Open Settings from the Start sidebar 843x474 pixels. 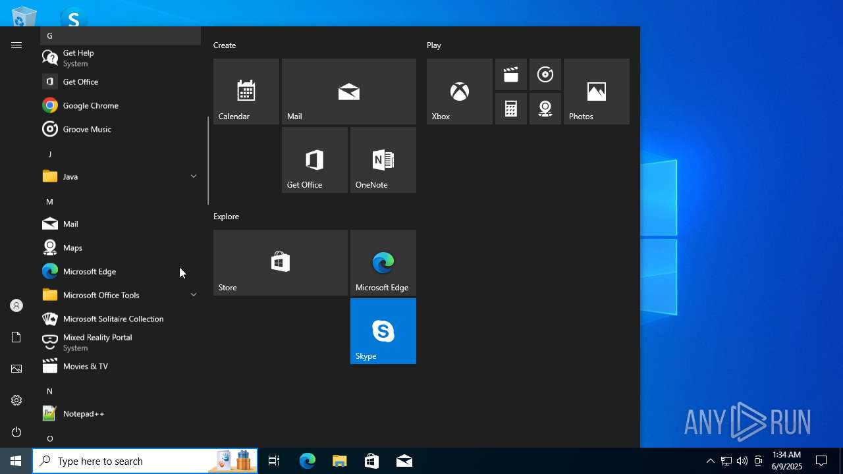click(x=16, y=400)
